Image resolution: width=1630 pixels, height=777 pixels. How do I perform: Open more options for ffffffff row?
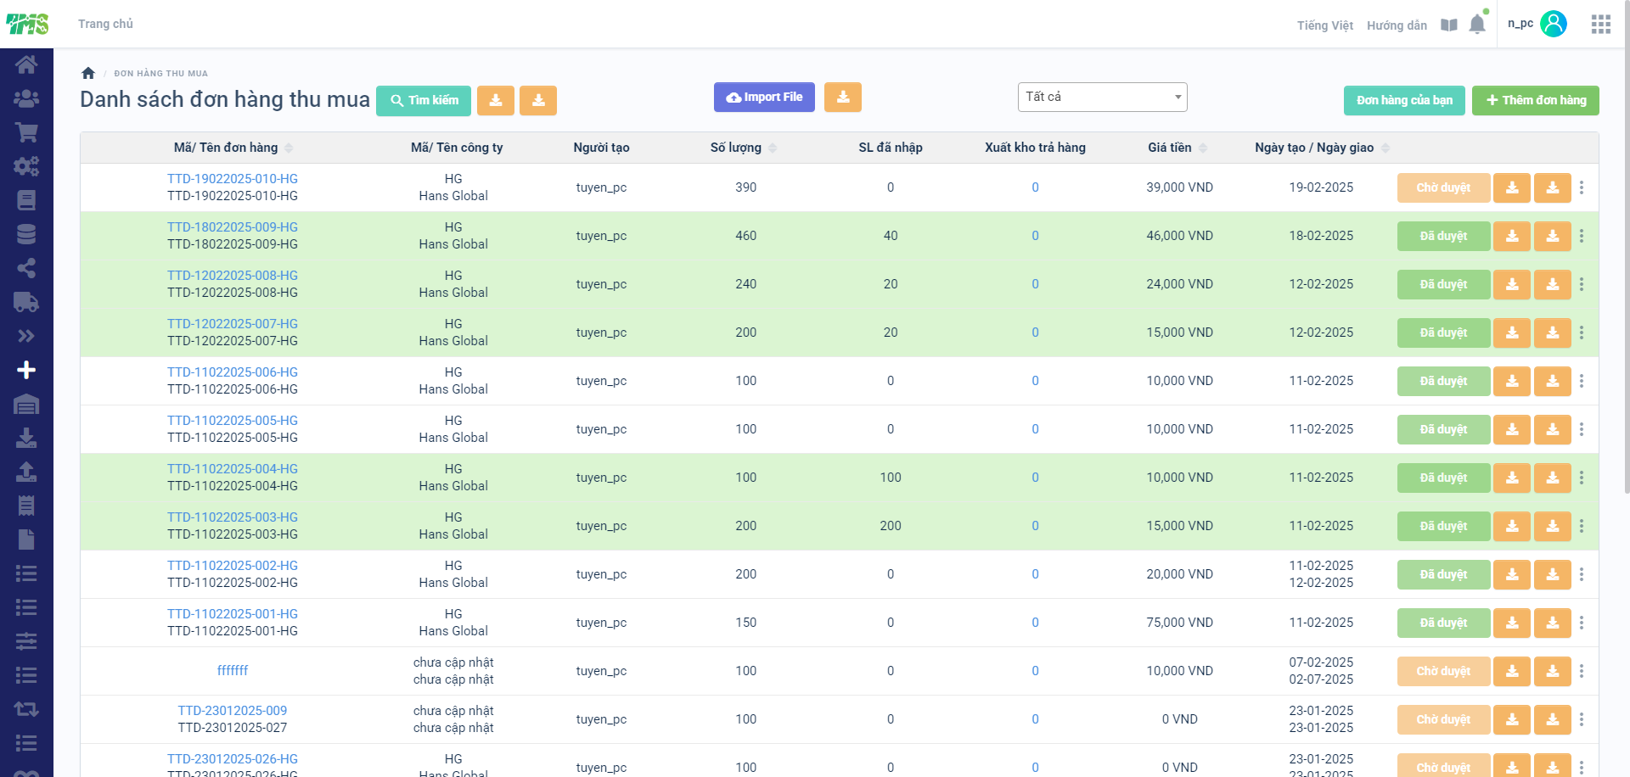(1582, 671)
